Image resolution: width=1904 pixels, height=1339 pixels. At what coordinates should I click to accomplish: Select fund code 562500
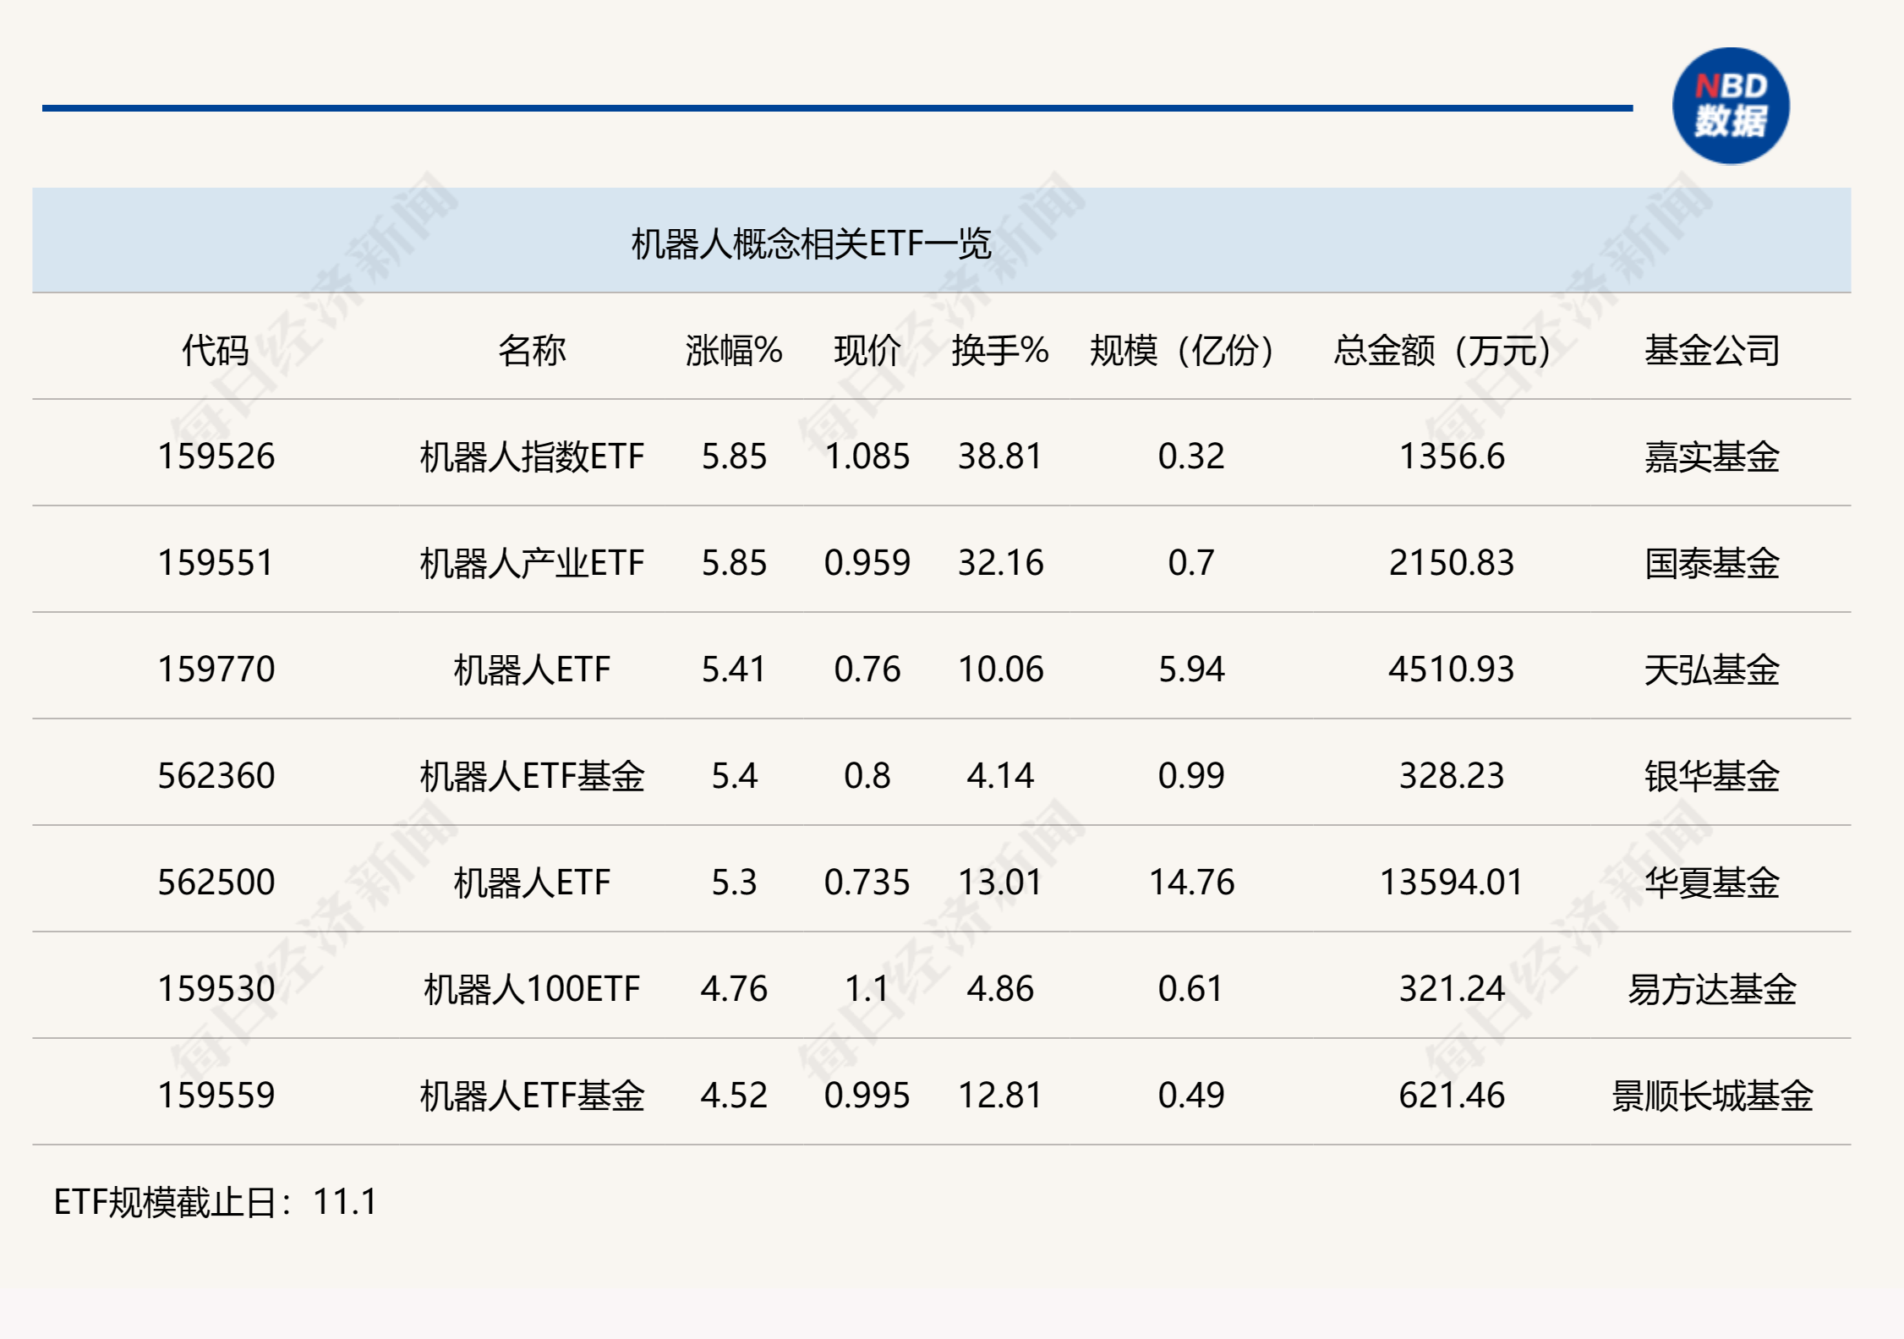point(216,883)
